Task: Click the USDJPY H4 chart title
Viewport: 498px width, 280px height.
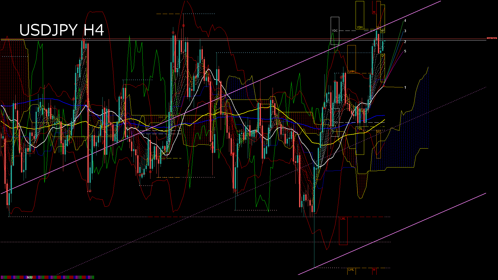Action: coord(62,30)
